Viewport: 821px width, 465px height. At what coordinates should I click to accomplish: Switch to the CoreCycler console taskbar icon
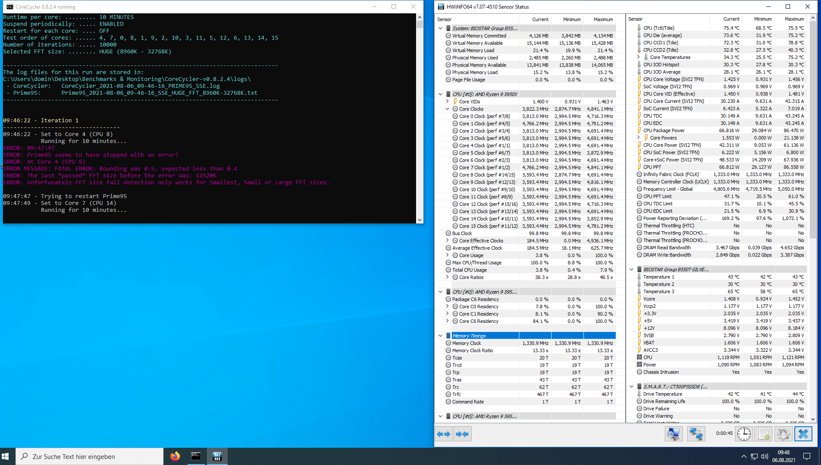click(196, 456)
